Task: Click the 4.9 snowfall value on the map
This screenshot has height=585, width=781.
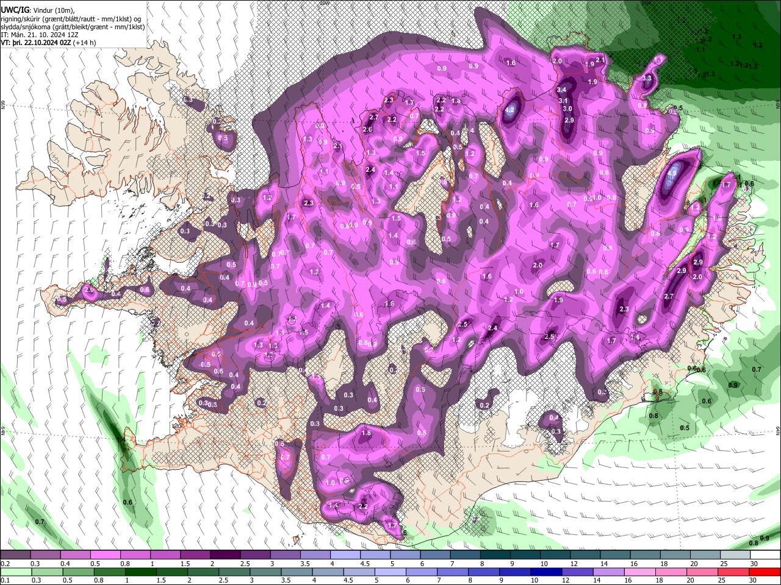Action: (672, 174)
